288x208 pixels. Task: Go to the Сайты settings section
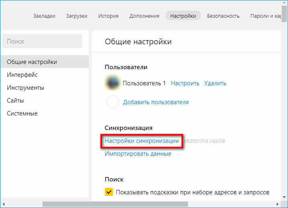(x=15, y=101)
